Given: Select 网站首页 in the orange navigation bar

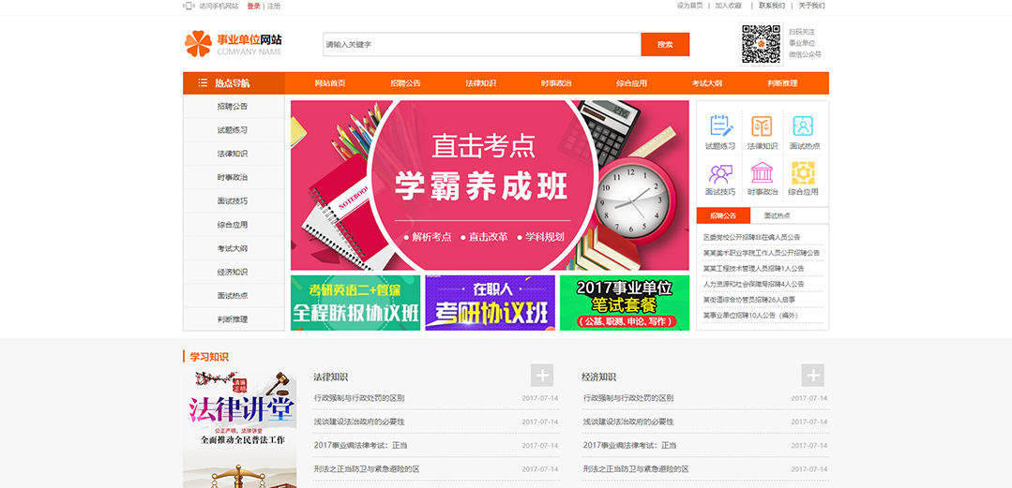Looking at the screenshot, I should click(x=329, y=83).
